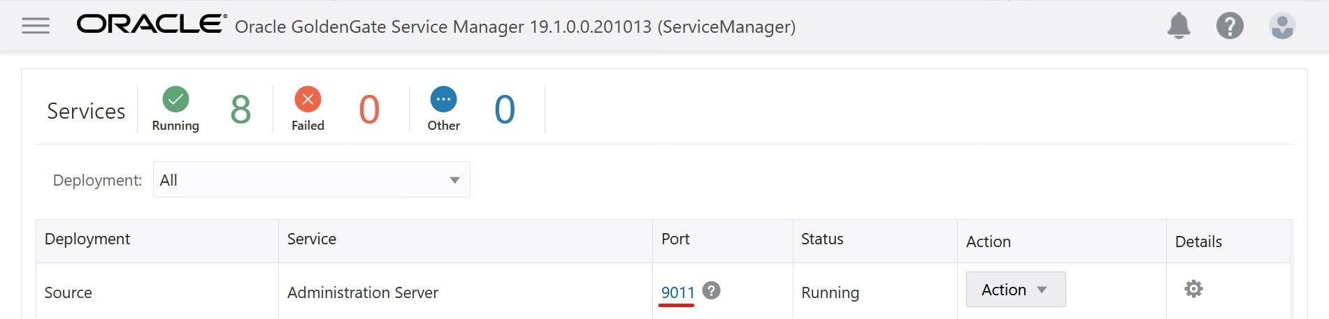
Task: Select the Administration Server service cell
Action: pos(363,292)
